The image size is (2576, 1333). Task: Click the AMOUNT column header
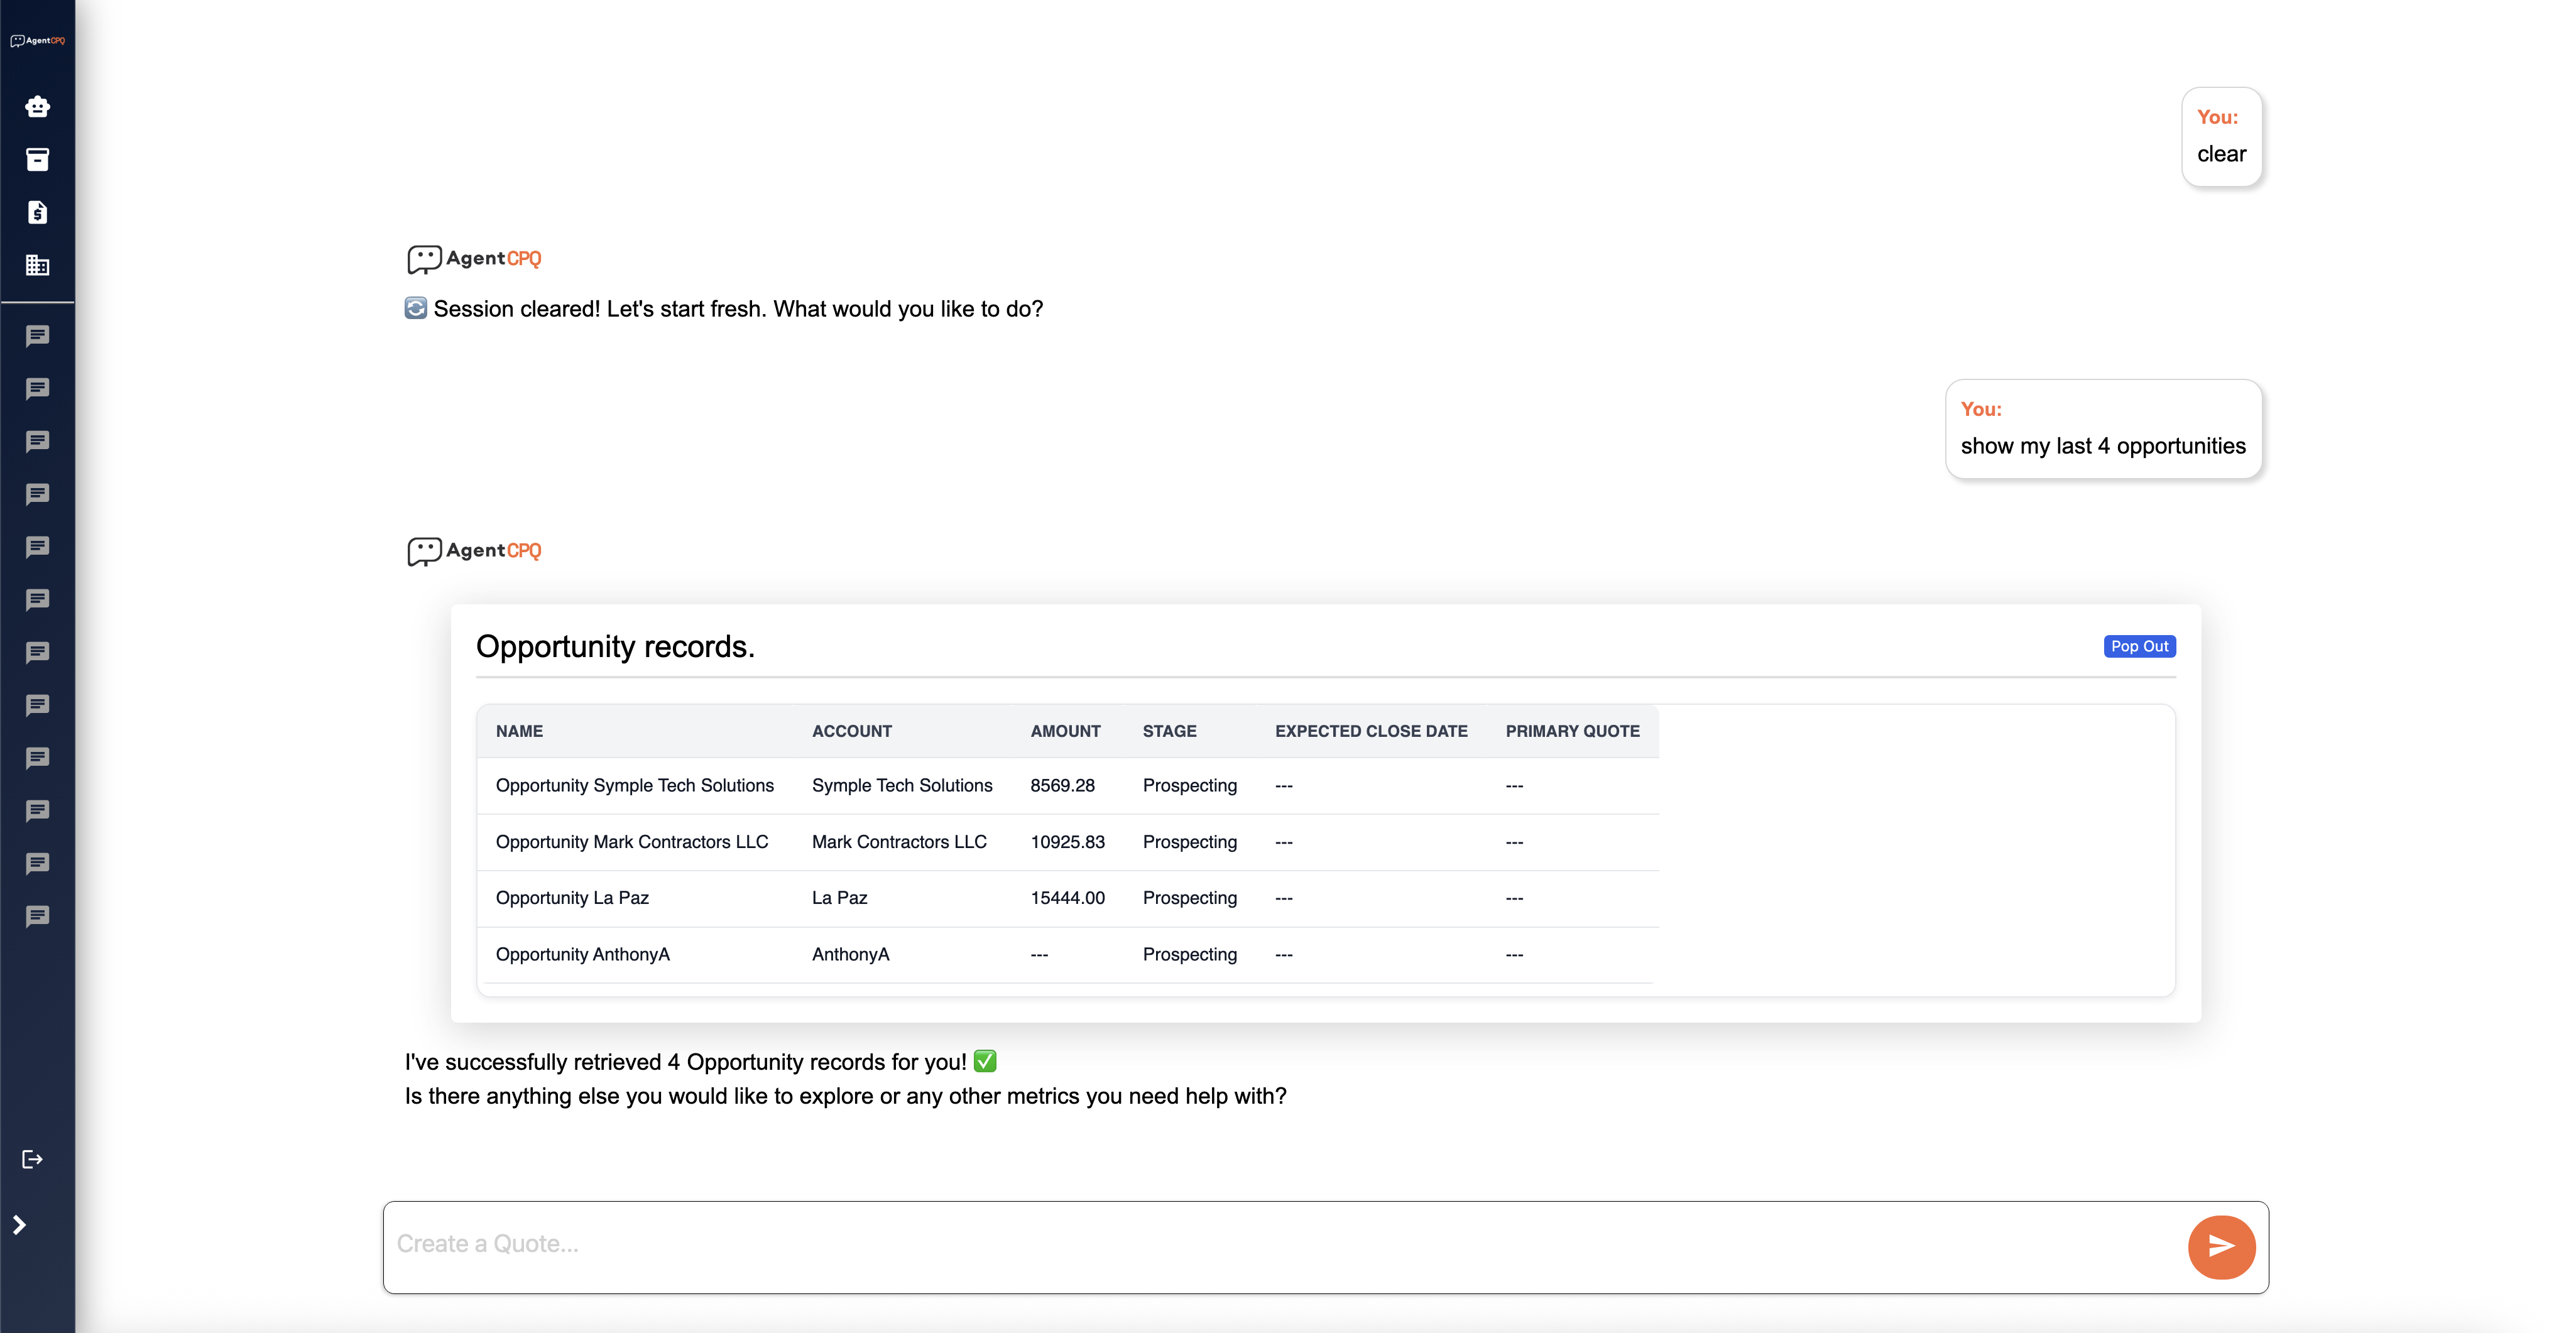(1065, 731)
